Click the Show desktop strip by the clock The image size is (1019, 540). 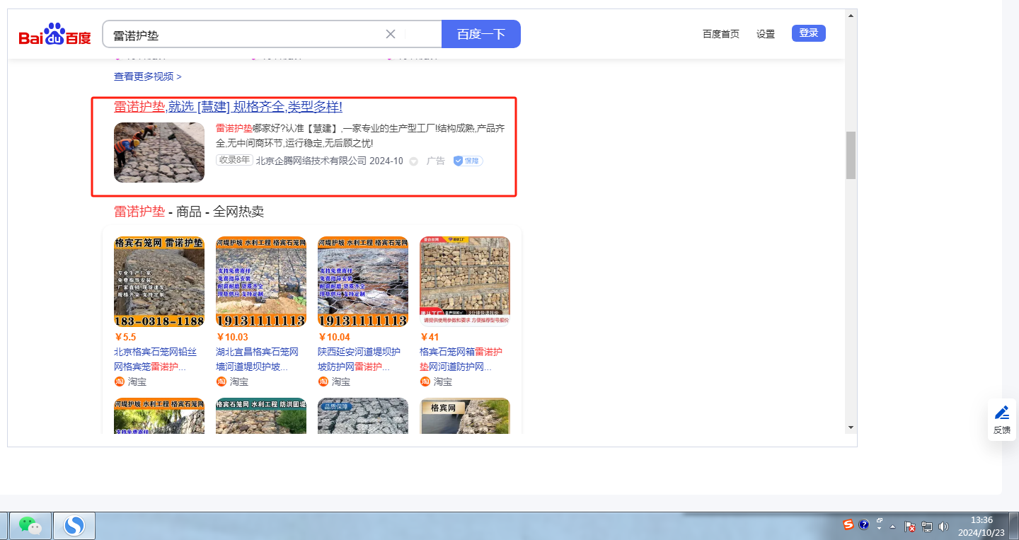point(1013,526)
